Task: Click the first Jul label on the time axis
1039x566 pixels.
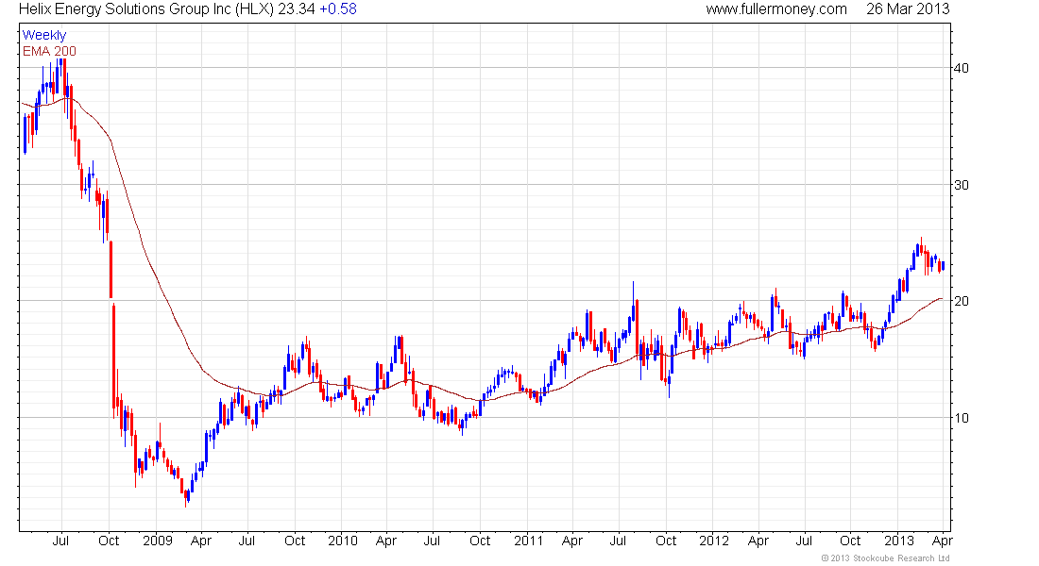Action: 60,541
